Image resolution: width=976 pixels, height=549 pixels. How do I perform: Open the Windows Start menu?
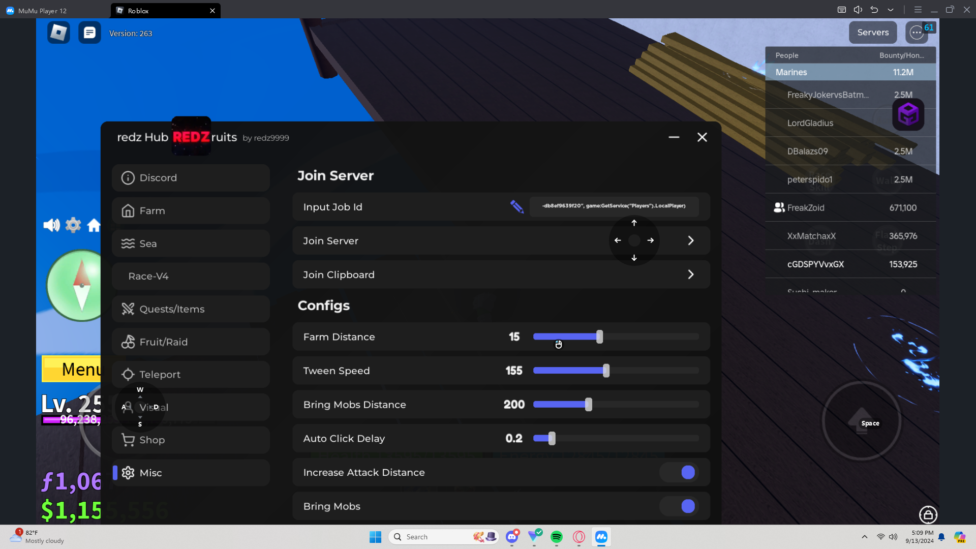point(375,537)
